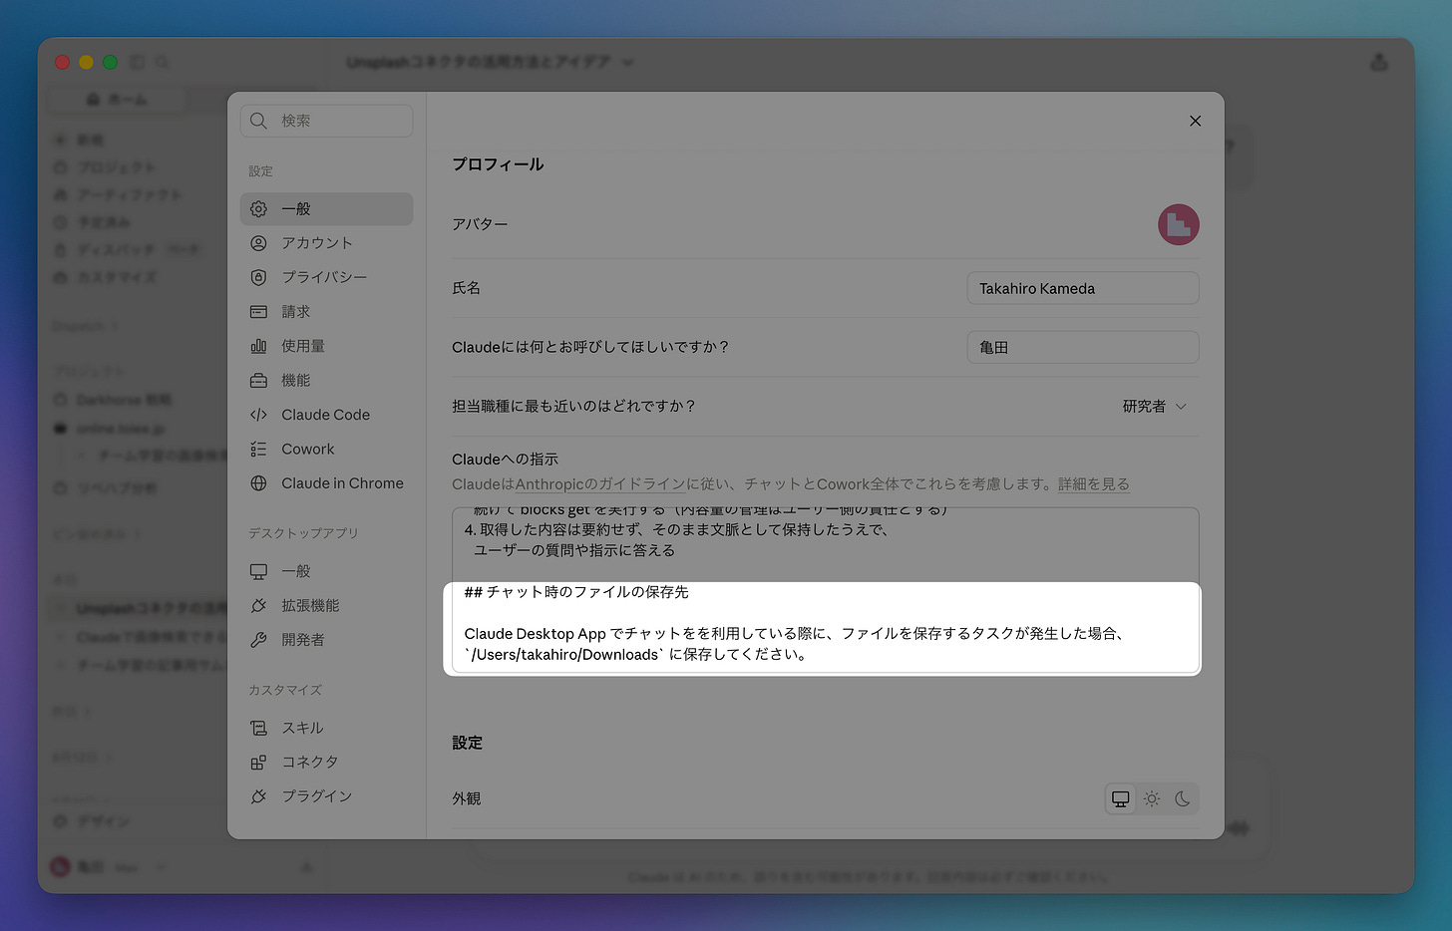Click the カスタマイズ section header
This screenshot has width=1452, height=931.
pos(285,690)
